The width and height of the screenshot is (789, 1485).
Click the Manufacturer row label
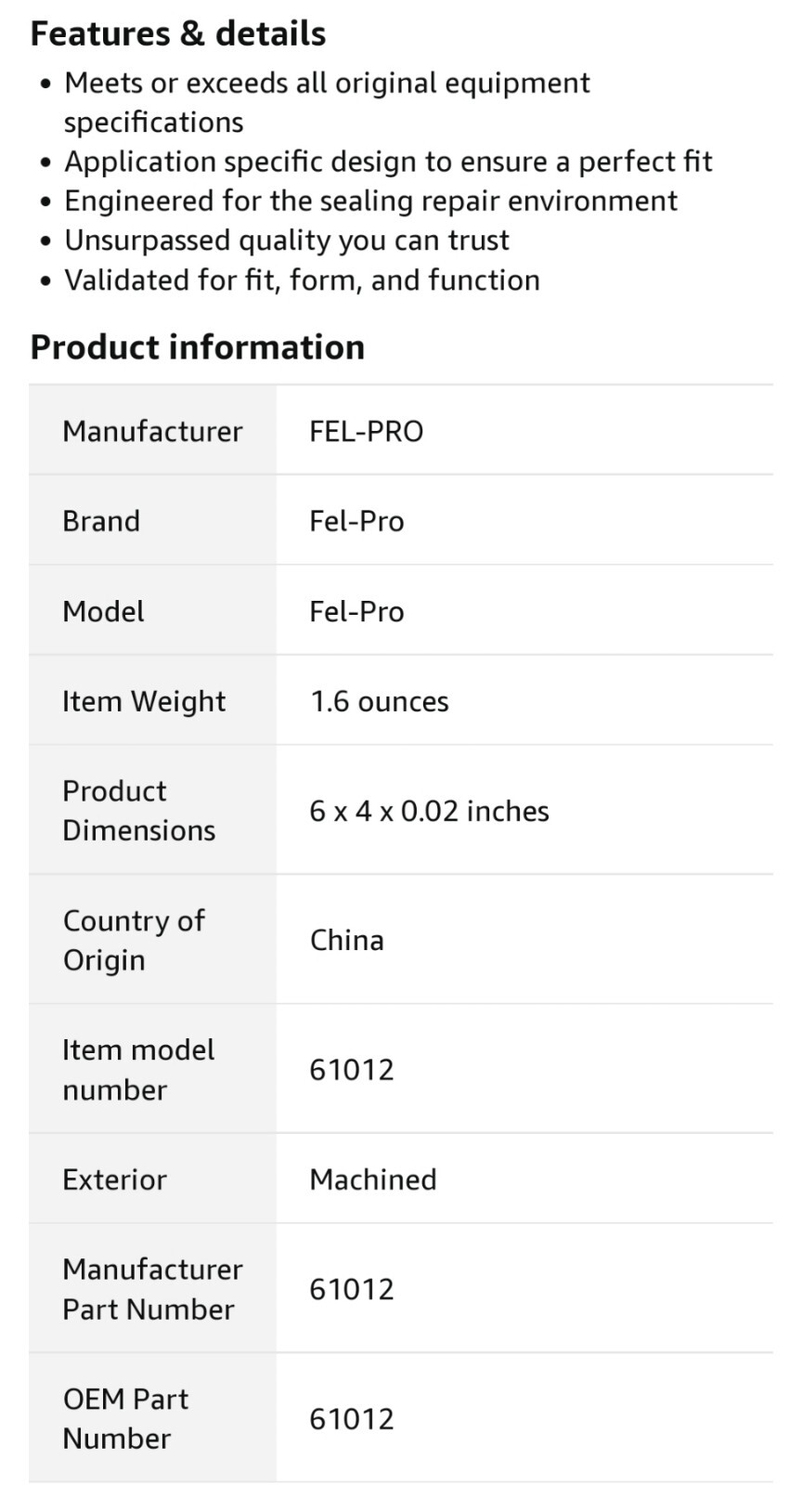152,431
